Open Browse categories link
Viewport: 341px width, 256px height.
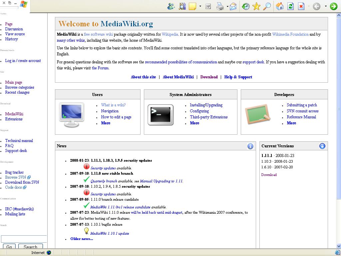coord(20,87)
